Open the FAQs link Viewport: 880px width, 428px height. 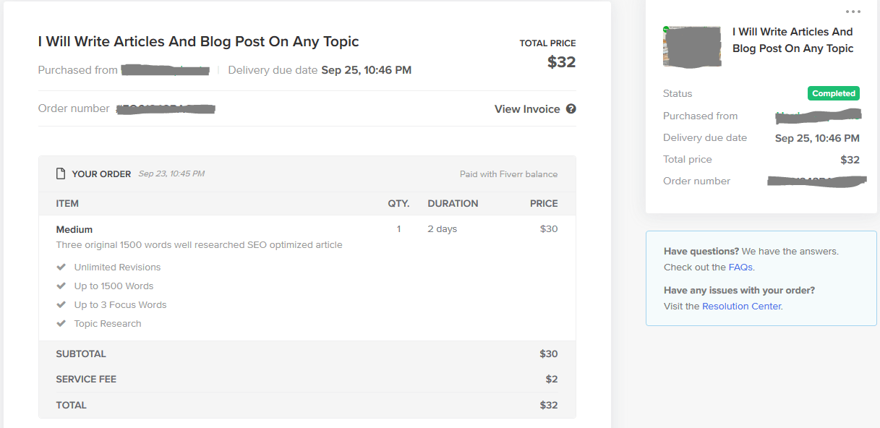(x=740, y=267)
